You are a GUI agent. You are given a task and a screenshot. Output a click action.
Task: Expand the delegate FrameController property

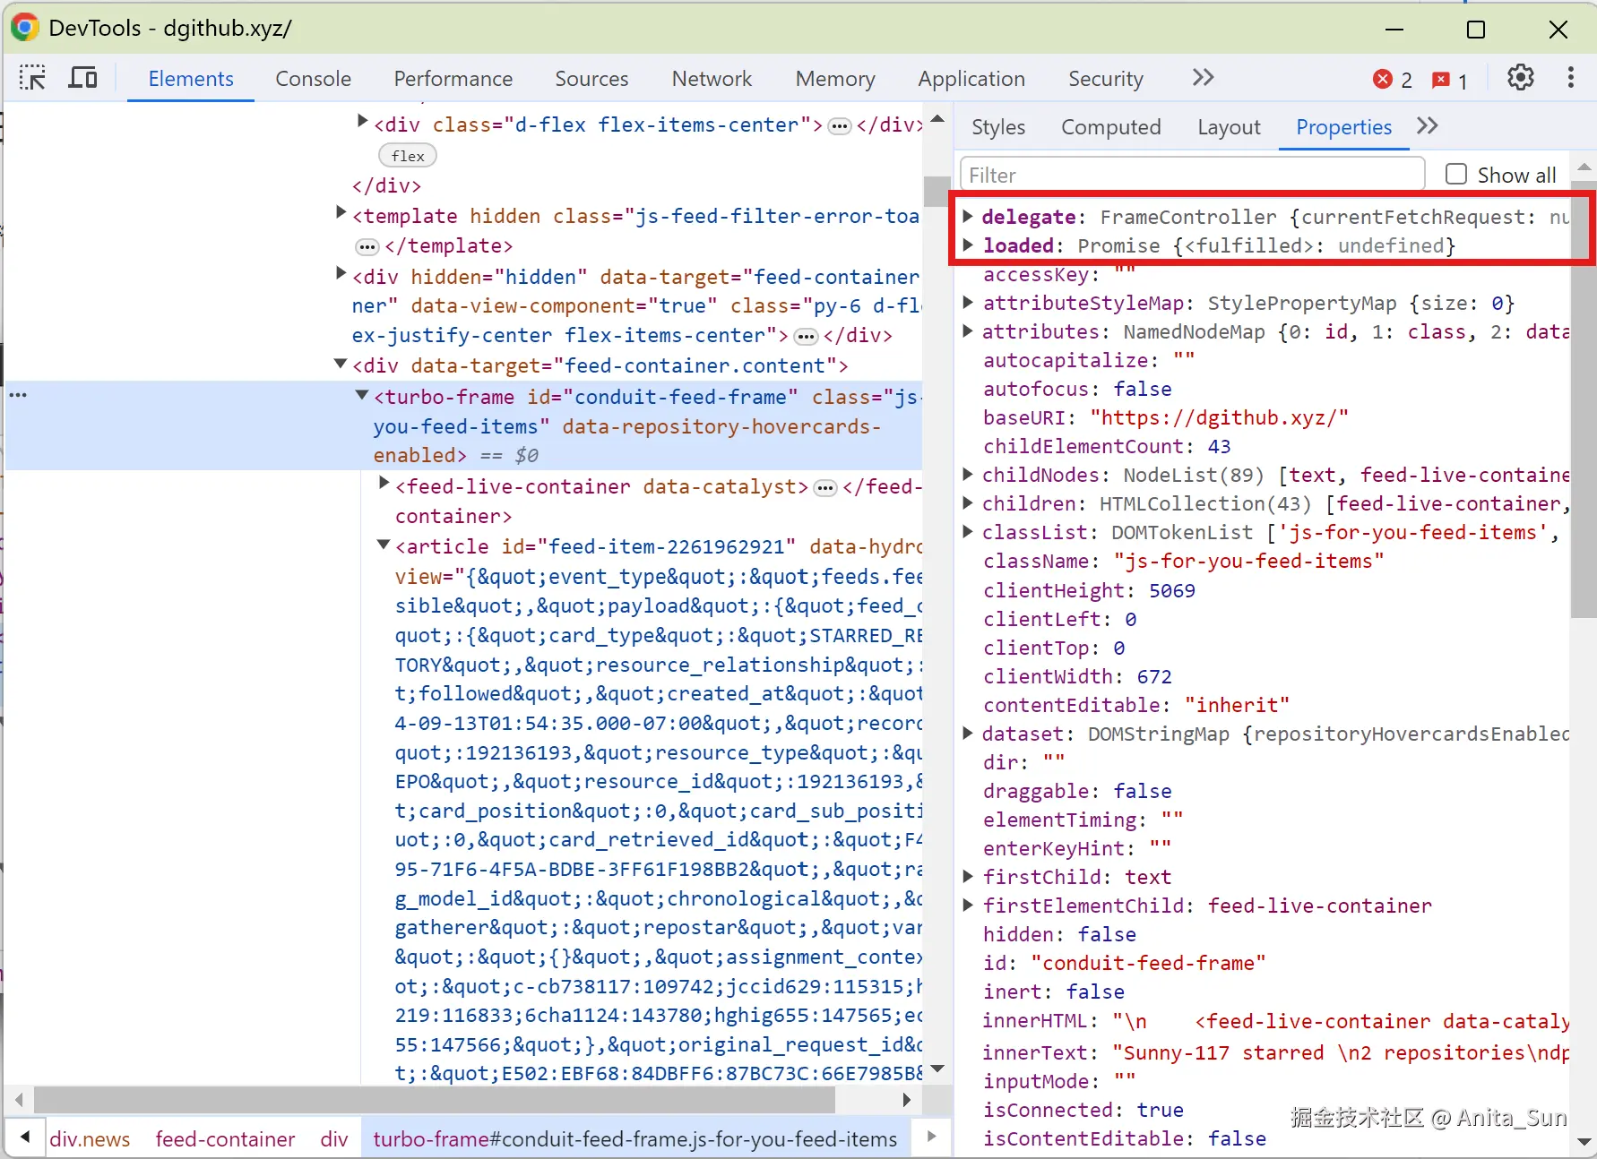[968, 216]
